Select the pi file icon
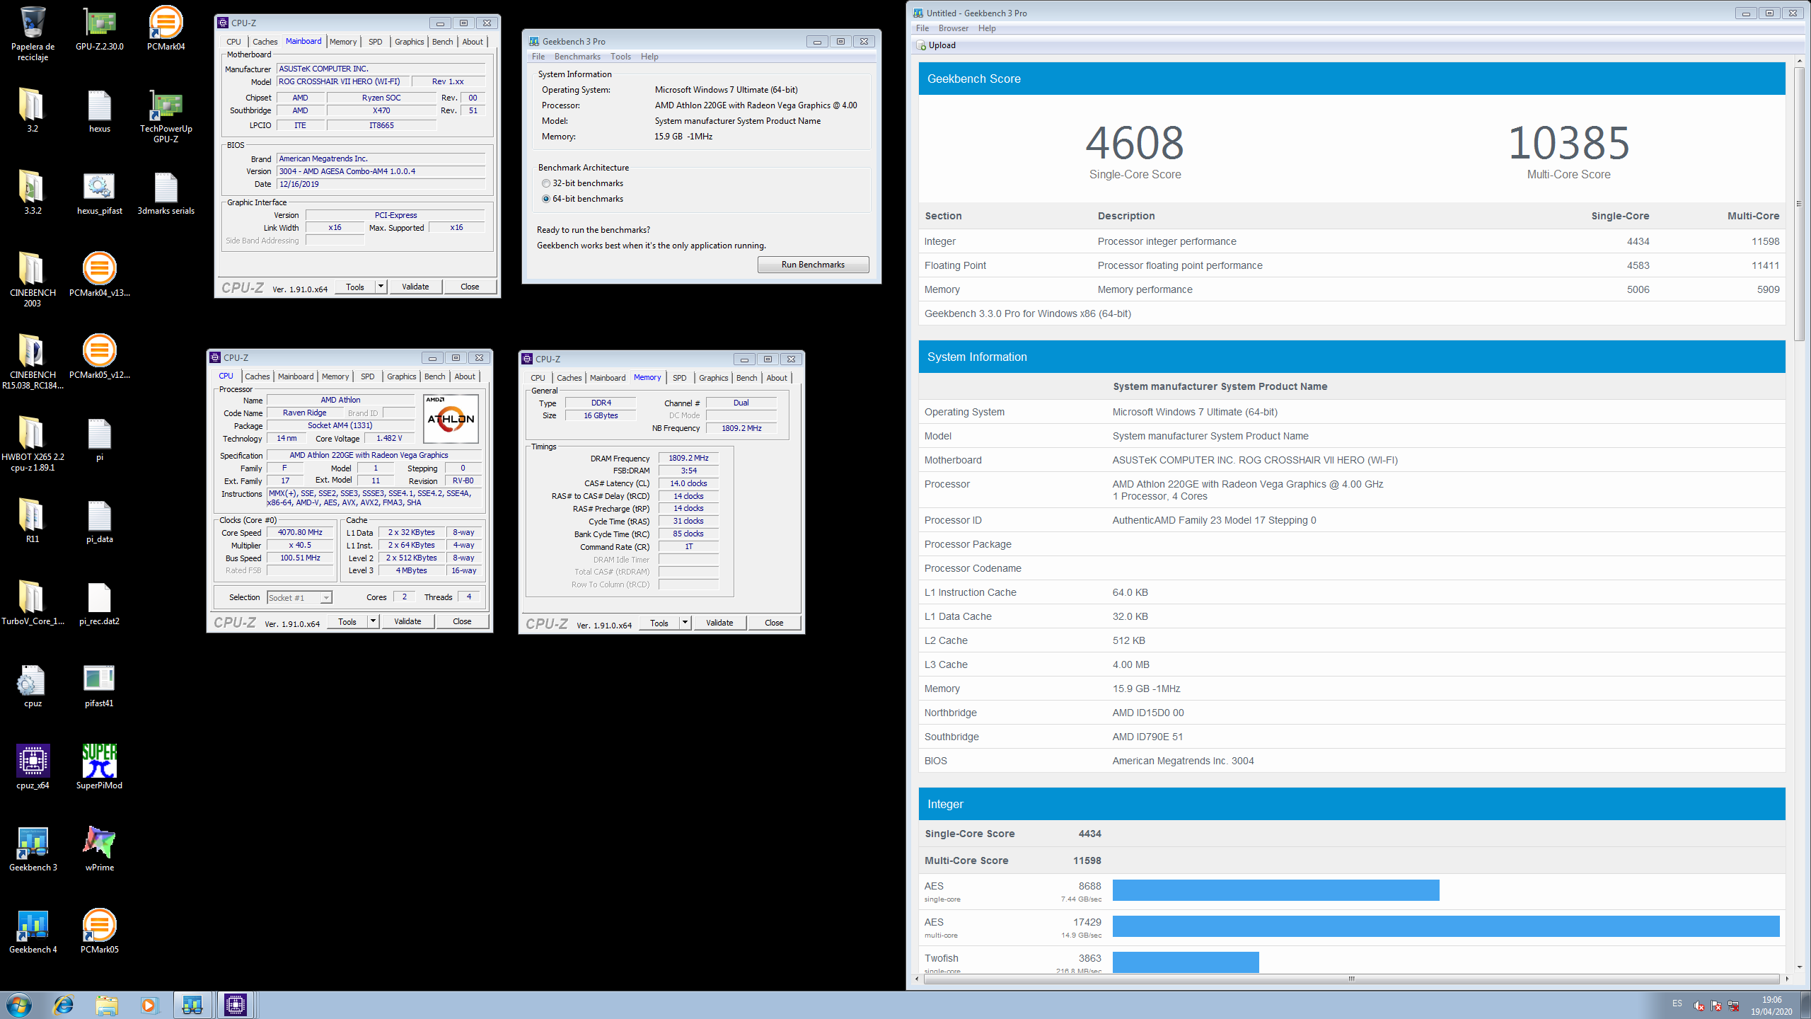The image size is (1811, 1019). [x=100, y=439]
